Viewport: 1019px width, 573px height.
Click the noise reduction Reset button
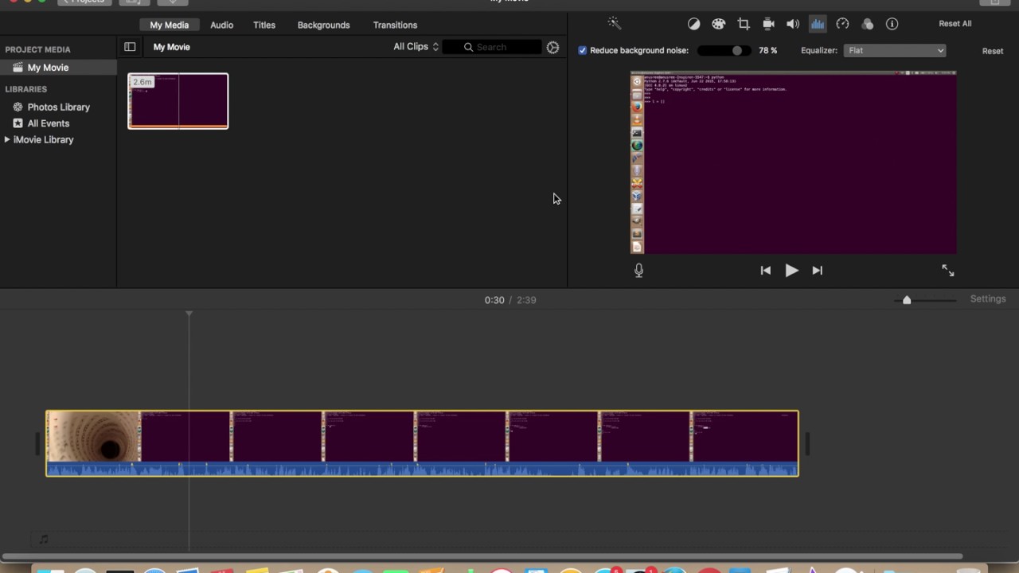click(x=992, y=51)
